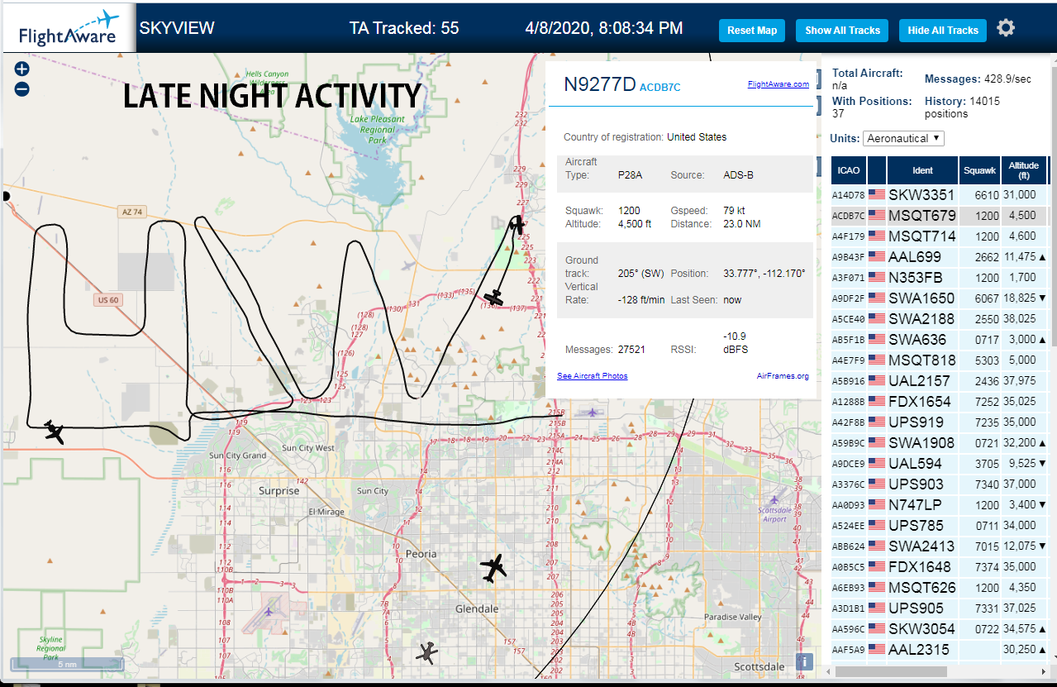
Task: Zoom out the map with minus button
Action: click(x=22, y=89)
